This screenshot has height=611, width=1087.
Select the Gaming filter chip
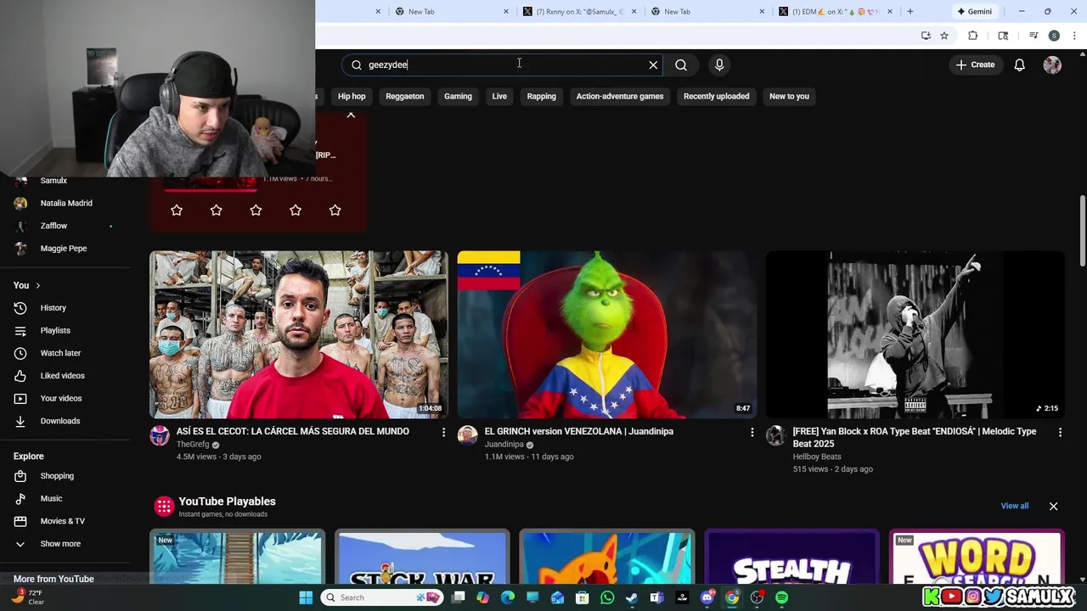458,96
